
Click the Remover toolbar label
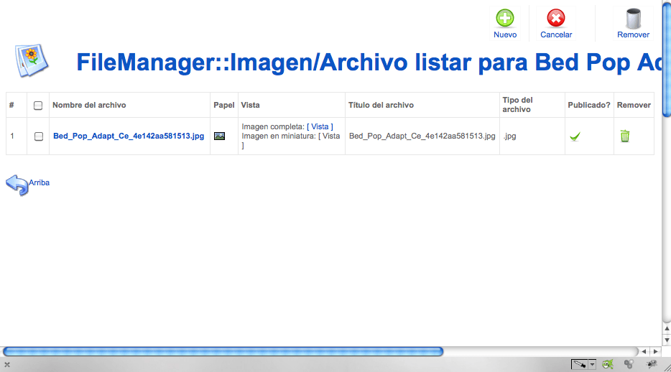(x=634, y=34)
